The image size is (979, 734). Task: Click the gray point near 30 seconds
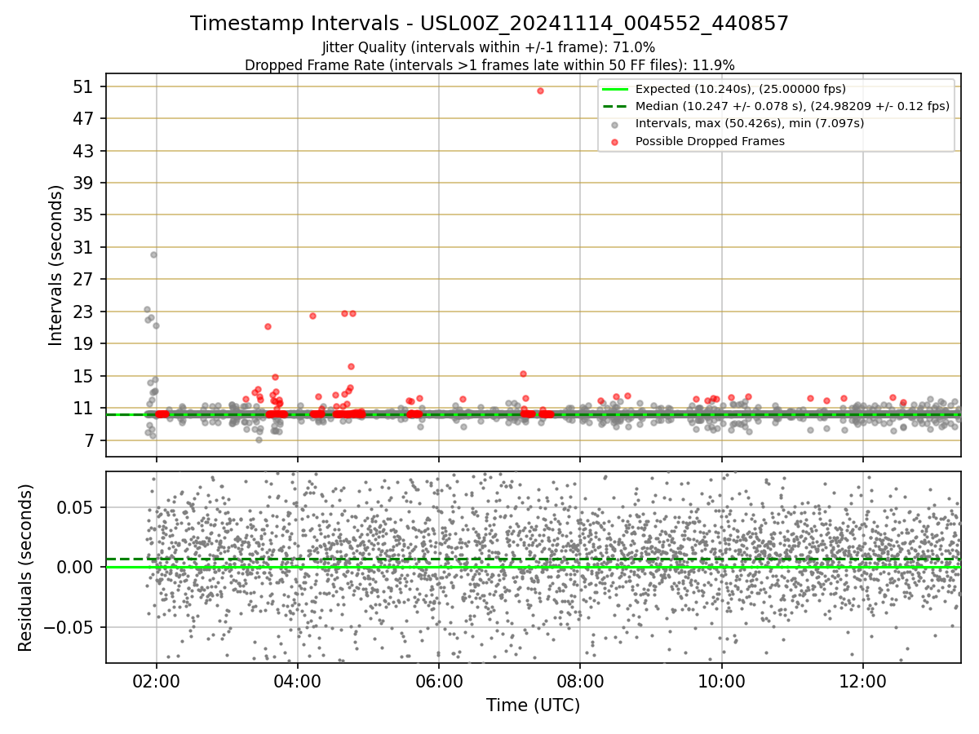pyautogui.click(x=153, y=254)
